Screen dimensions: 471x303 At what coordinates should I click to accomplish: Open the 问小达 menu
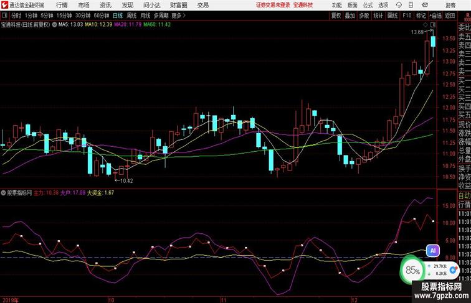151,5
